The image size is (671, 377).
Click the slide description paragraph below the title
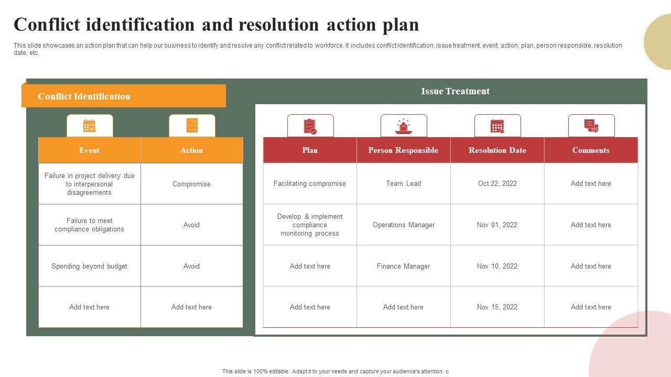(x=318, y=49)
